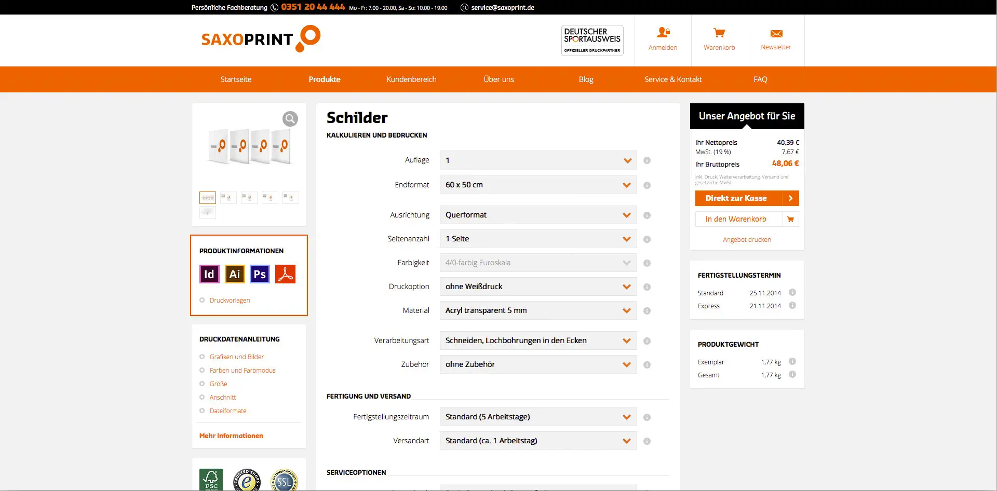This screenshot has width=997, height=491.
Task: Expand the Verarbeitungsart dropdown
Action: (x=538, y=340)
